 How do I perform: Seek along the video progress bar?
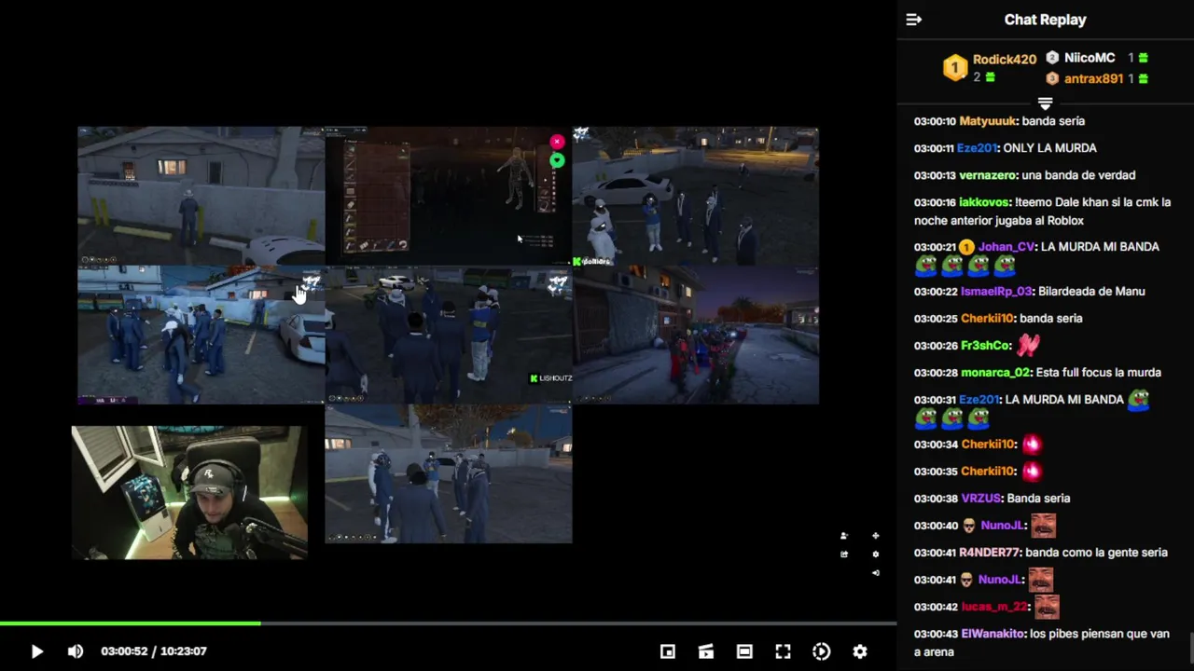pos(448,623)
